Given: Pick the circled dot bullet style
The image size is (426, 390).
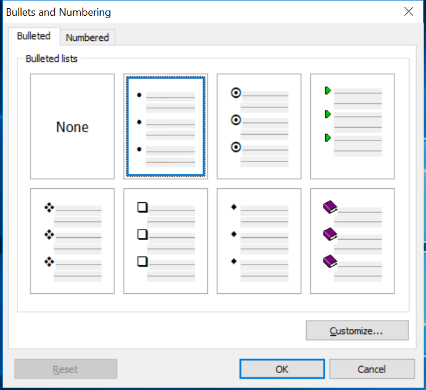Looking at the screenshot, I should click(x=259, y=127).
